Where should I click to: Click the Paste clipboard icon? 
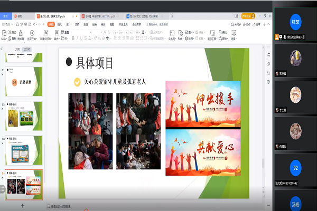coord(4,33)
